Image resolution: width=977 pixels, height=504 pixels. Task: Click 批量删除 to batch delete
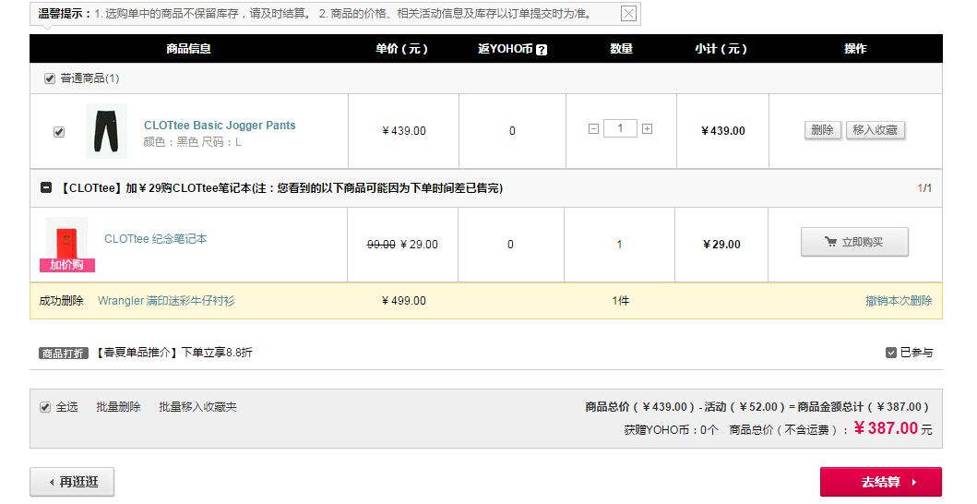pos(118,407)
